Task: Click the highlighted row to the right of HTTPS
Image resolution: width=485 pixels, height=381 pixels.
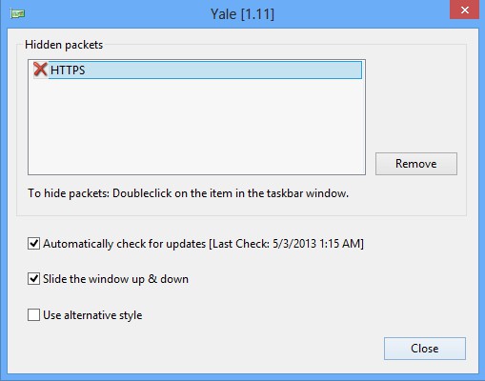Action: 223,70
